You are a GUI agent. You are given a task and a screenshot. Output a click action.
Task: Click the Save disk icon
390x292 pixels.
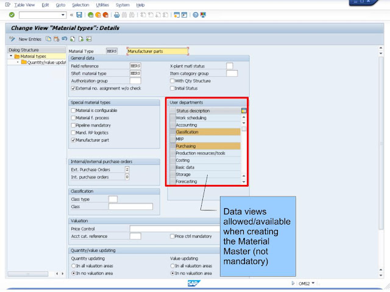tap(79, 15)
